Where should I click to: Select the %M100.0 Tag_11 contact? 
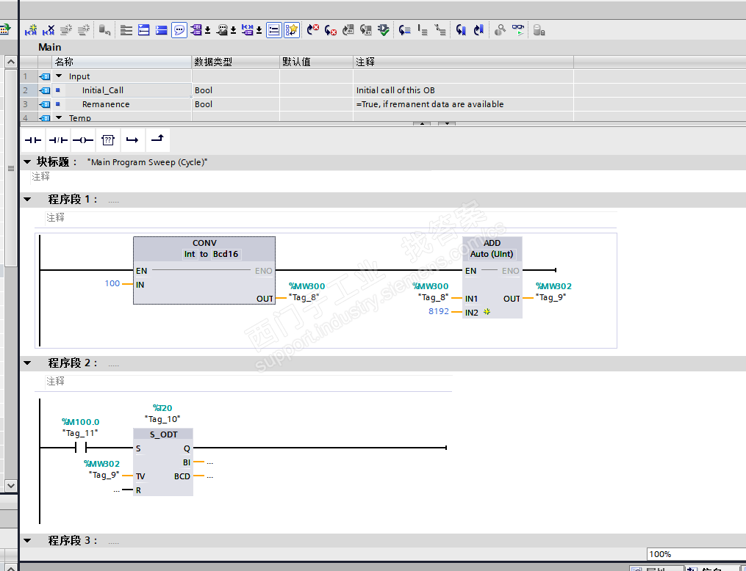point(80,448)
